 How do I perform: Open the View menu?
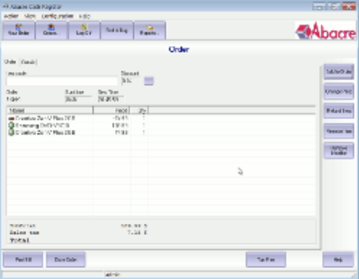tap(30, 16)
